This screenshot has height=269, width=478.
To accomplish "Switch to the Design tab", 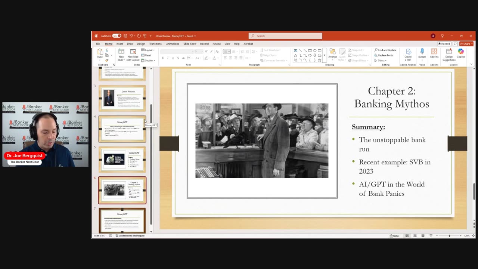I will tap(141, 44).
